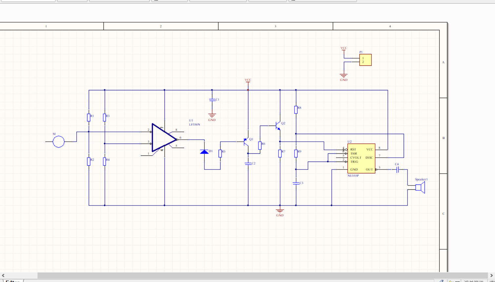Select capacitor C3 symbol
This screenshot has height=282, width=495.
click(x=296, y=183)
